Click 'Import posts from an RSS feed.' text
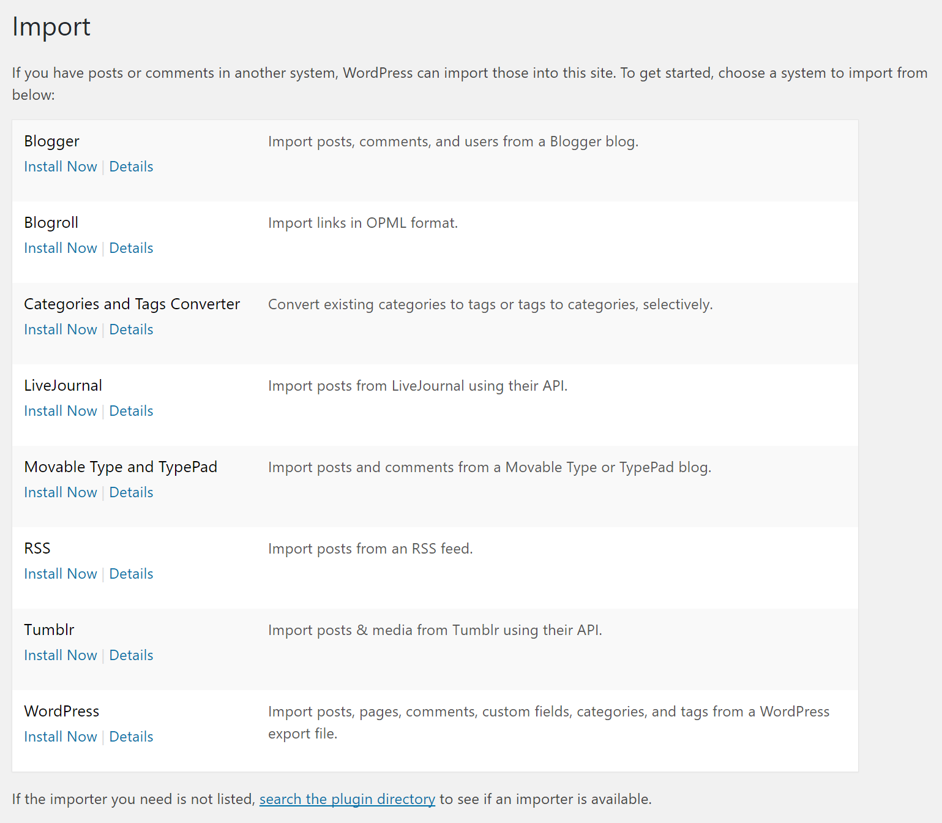The height and width of the screenshot is (823, 942). (370, 549)
